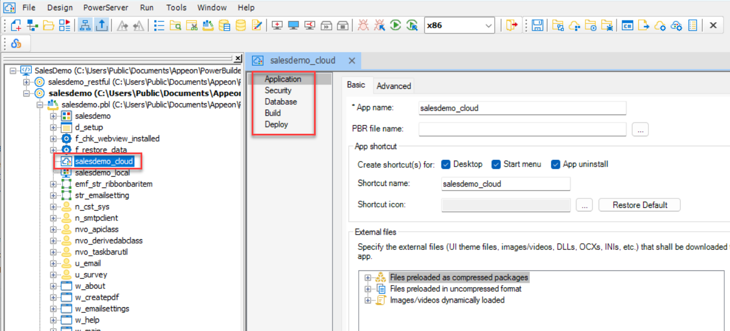Click the yellow database cylinder icon
This screenshot has height=331, width=730.
click(241, 26)
